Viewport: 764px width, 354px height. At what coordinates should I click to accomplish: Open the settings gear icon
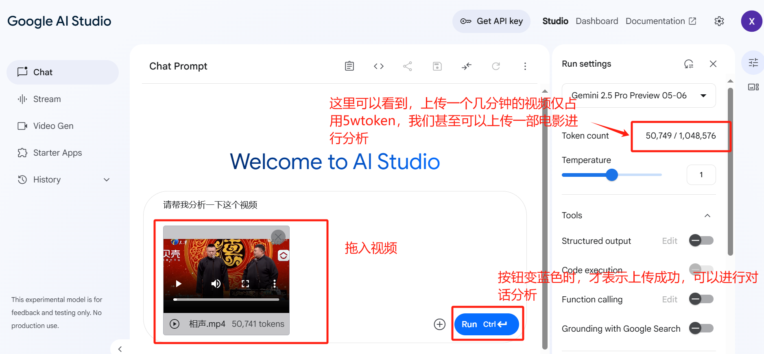coord(719,21)
